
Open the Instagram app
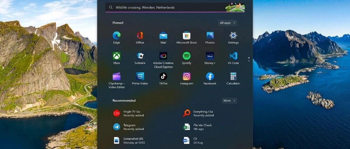coord(186,76)
